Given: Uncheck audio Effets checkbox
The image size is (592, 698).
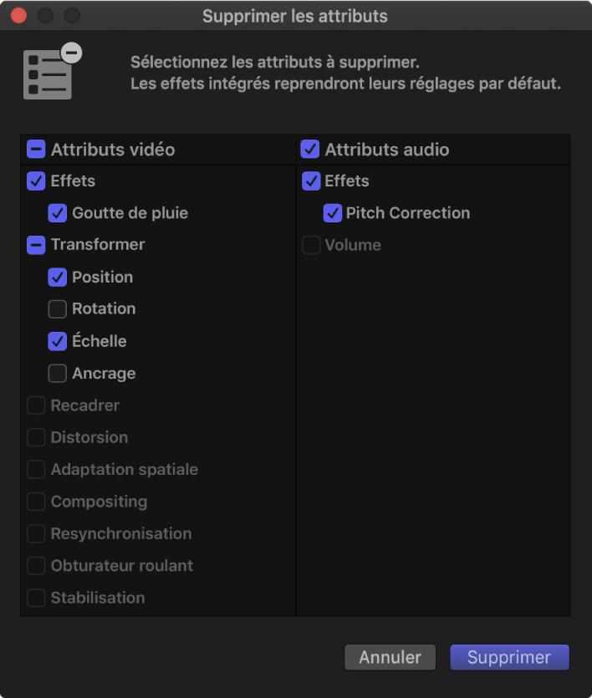Looking at the screenshot, I should [310, 181].
